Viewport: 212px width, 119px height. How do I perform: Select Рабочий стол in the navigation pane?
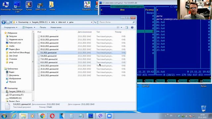15,43
